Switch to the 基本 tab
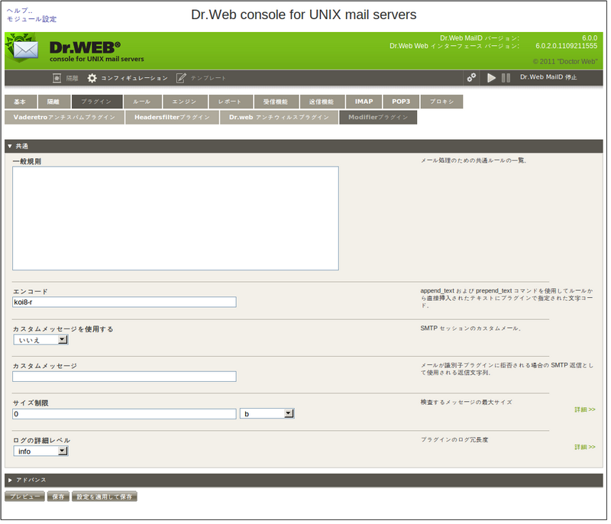The image size is (611, 524). [21, 102]
